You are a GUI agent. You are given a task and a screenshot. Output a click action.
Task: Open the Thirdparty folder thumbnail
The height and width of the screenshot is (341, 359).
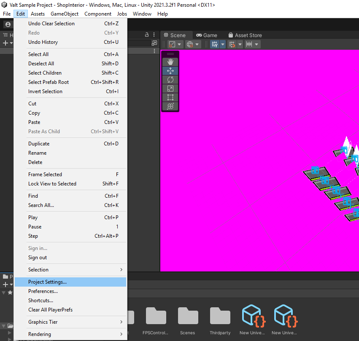(220, 321)
